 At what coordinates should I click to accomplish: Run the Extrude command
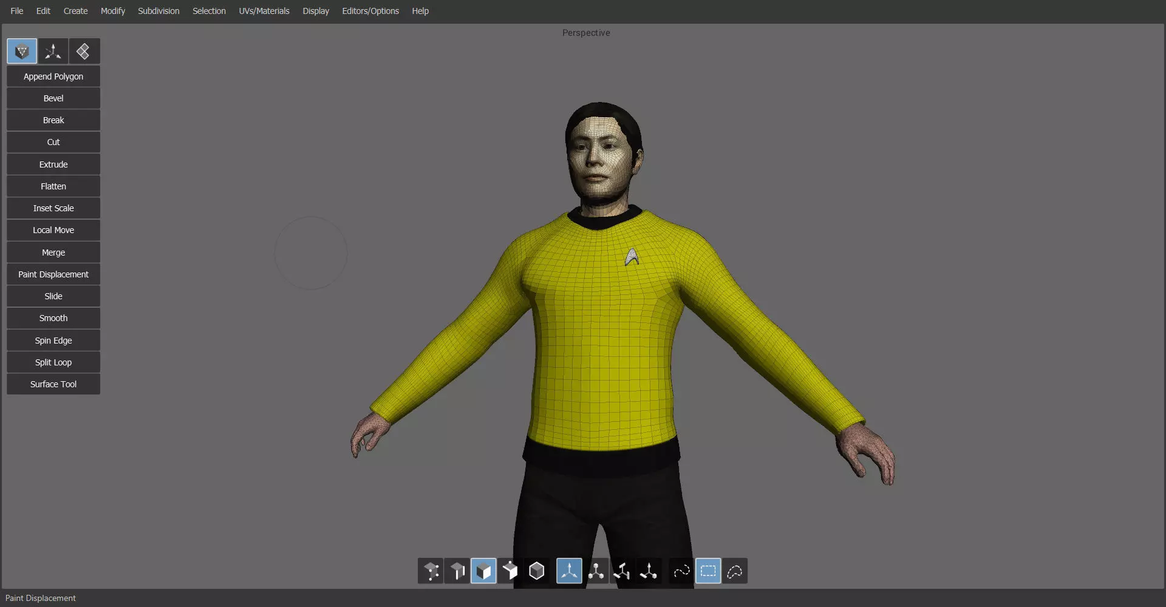pos(53,164)
